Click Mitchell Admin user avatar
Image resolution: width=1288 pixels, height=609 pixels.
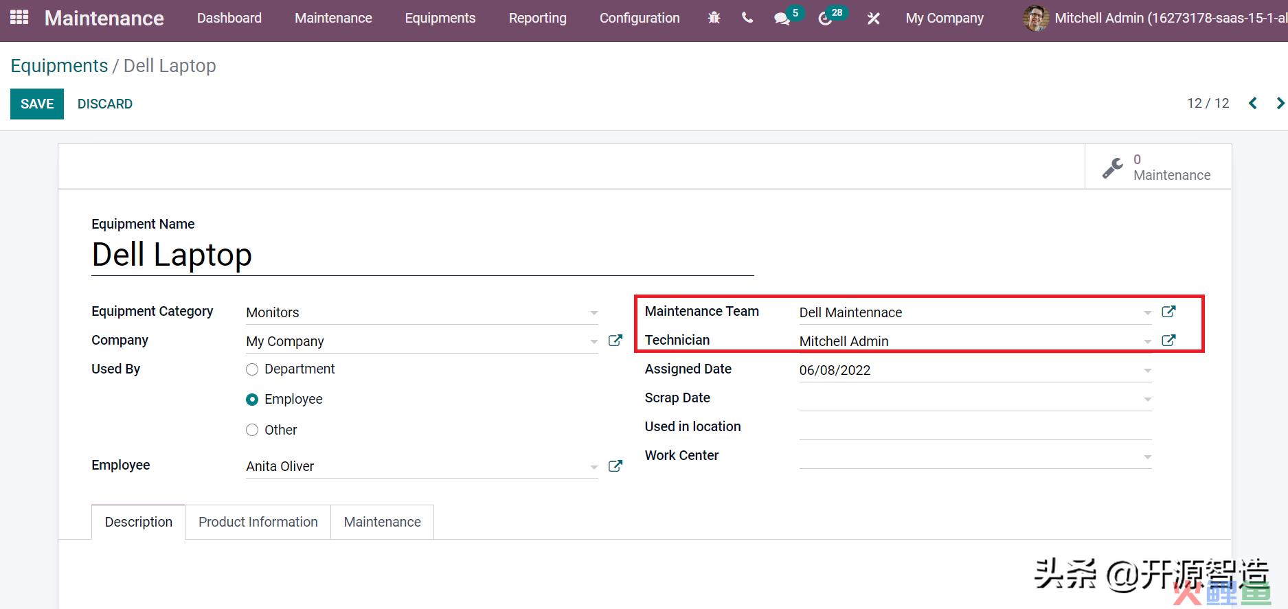click(x=1036, y=18)
